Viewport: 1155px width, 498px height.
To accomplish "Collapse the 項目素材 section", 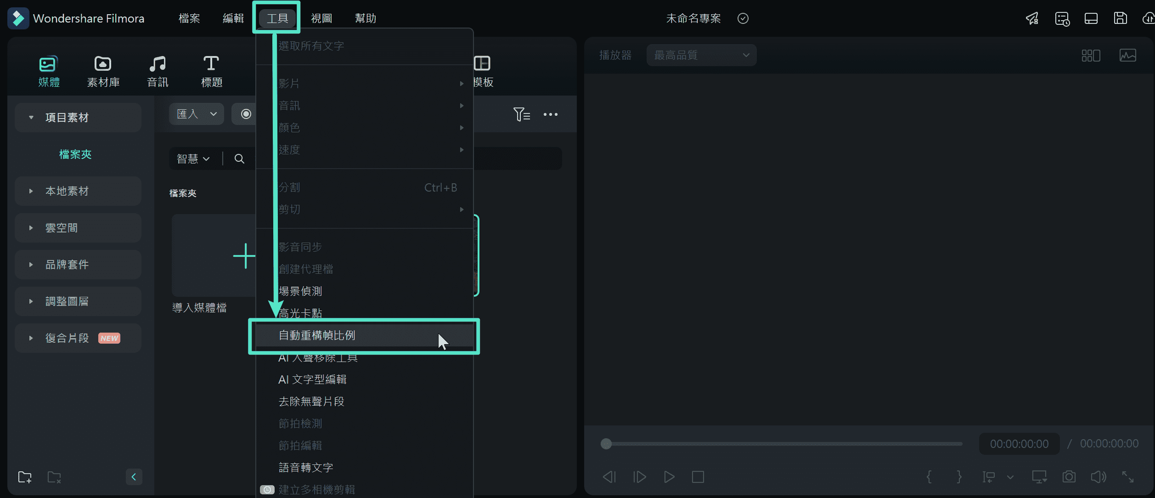I will (78, 118).
